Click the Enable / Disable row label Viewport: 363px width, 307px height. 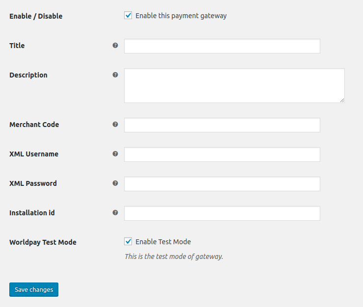36,16
